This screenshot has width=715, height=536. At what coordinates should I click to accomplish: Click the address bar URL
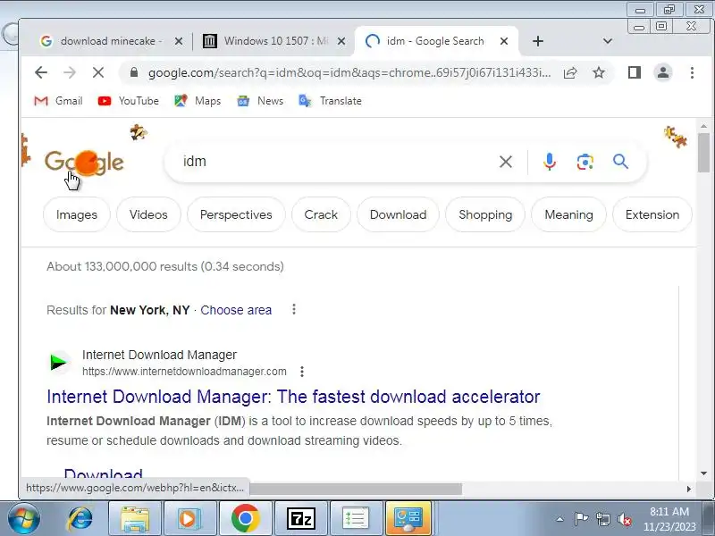point(349,72)
